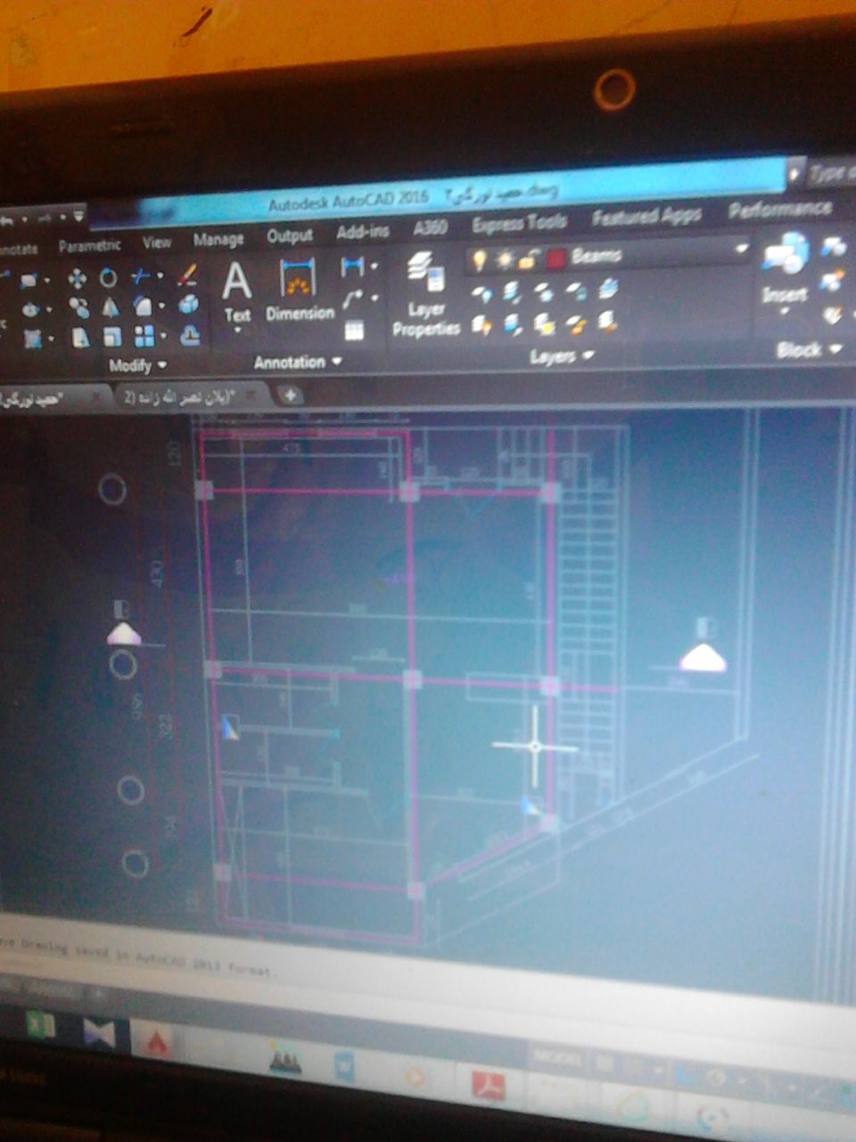This screenshot has width=856, height=1142.
Task: Switch to the Manage ribbon tab
Action: tap(218, 239)
